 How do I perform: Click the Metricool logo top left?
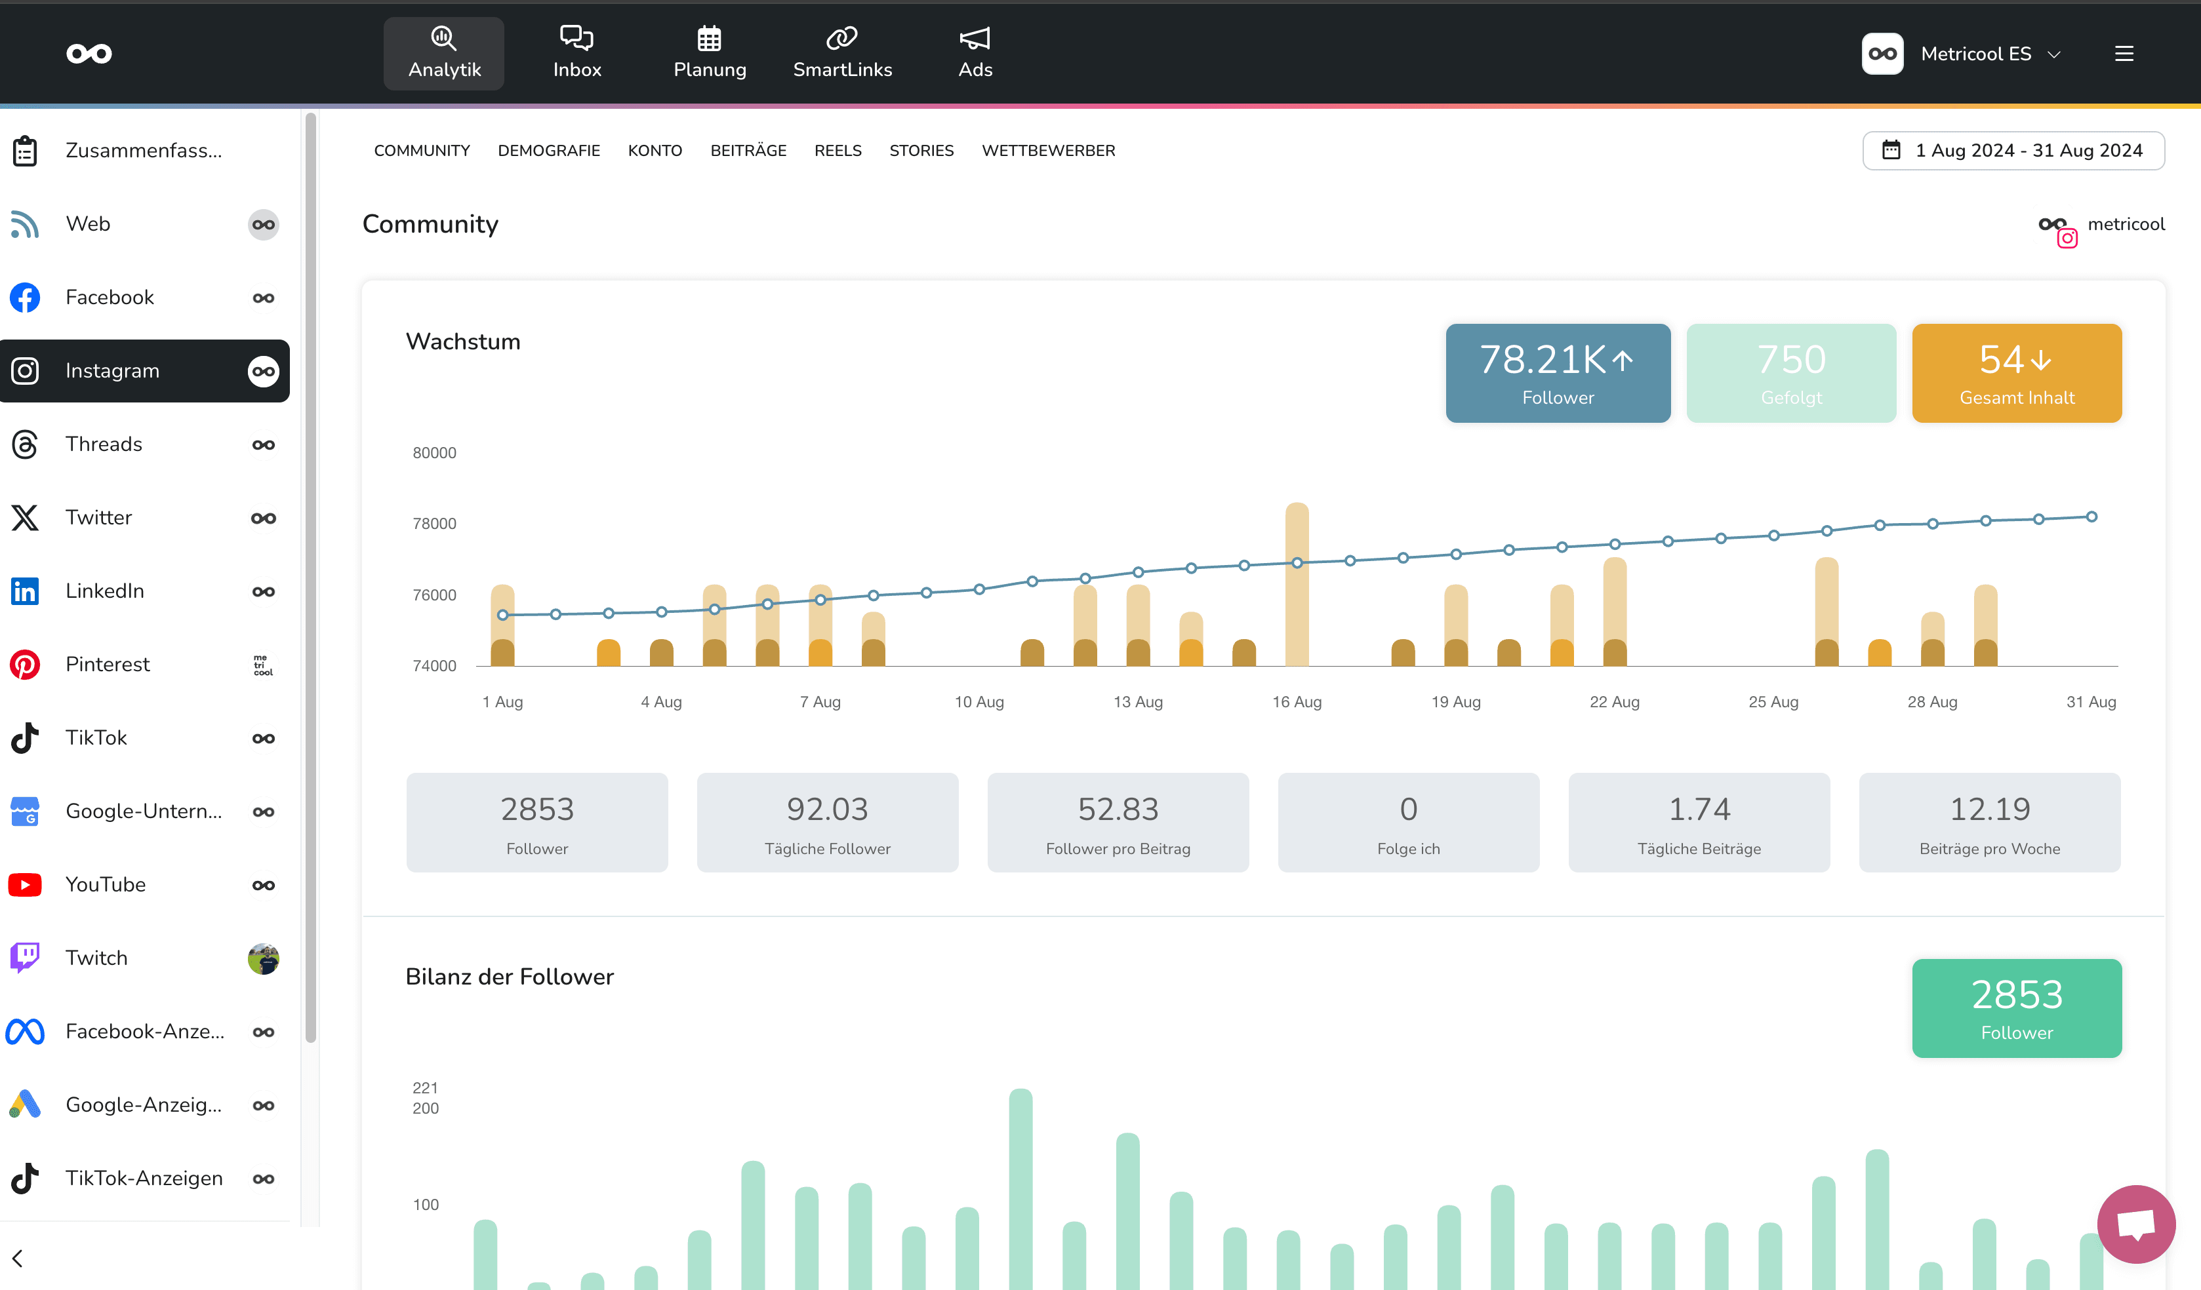(89, 53)
